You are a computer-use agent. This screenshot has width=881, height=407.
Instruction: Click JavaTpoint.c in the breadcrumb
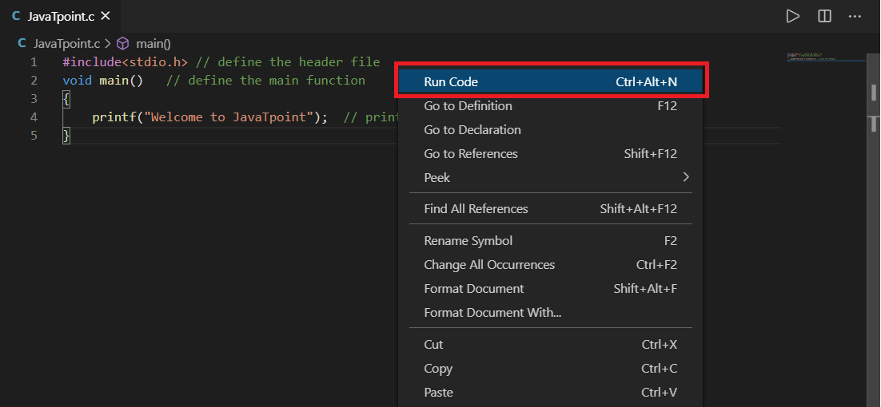pyautogui.click(x=66, y=43)
